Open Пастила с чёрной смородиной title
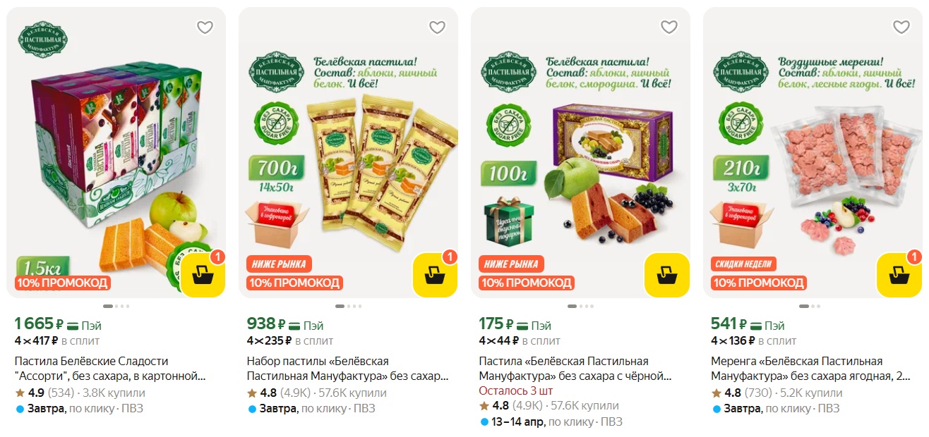 (x=575, y=369)
